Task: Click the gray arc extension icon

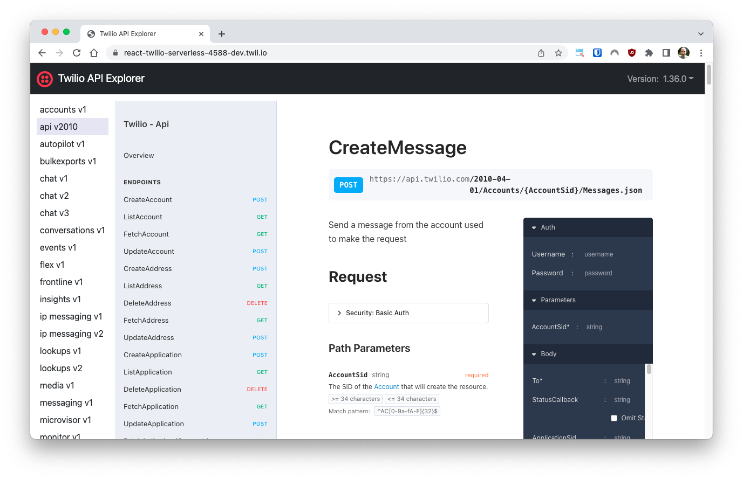Action: pyautogui.click(x=615, y=53)
